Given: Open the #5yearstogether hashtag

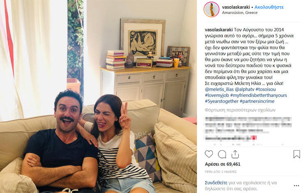Looking at the screenshot, I should 222,101.
